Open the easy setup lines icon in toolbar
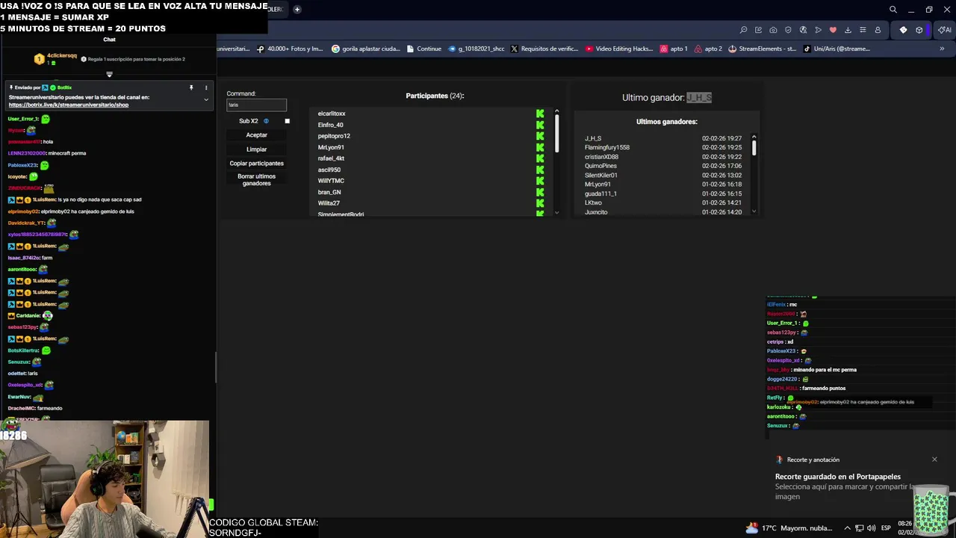 click(x=863, y=30)
